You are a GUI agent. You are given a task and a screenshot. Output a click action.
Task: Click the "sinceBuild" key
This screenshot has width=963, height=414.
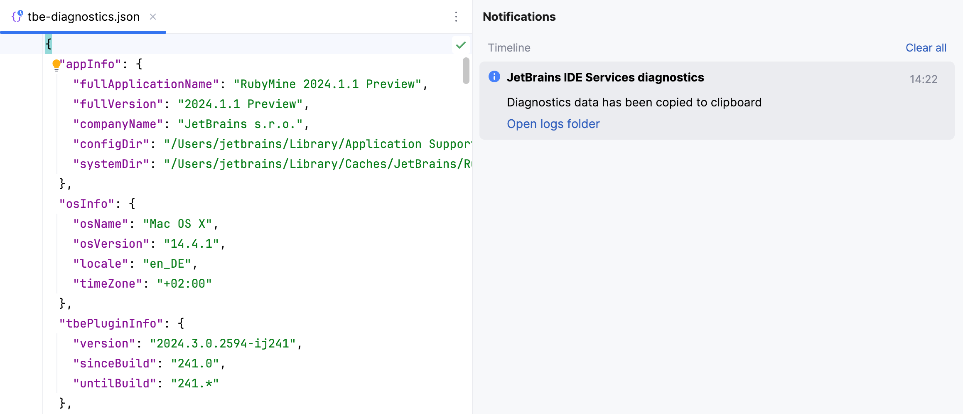[115, 363]
